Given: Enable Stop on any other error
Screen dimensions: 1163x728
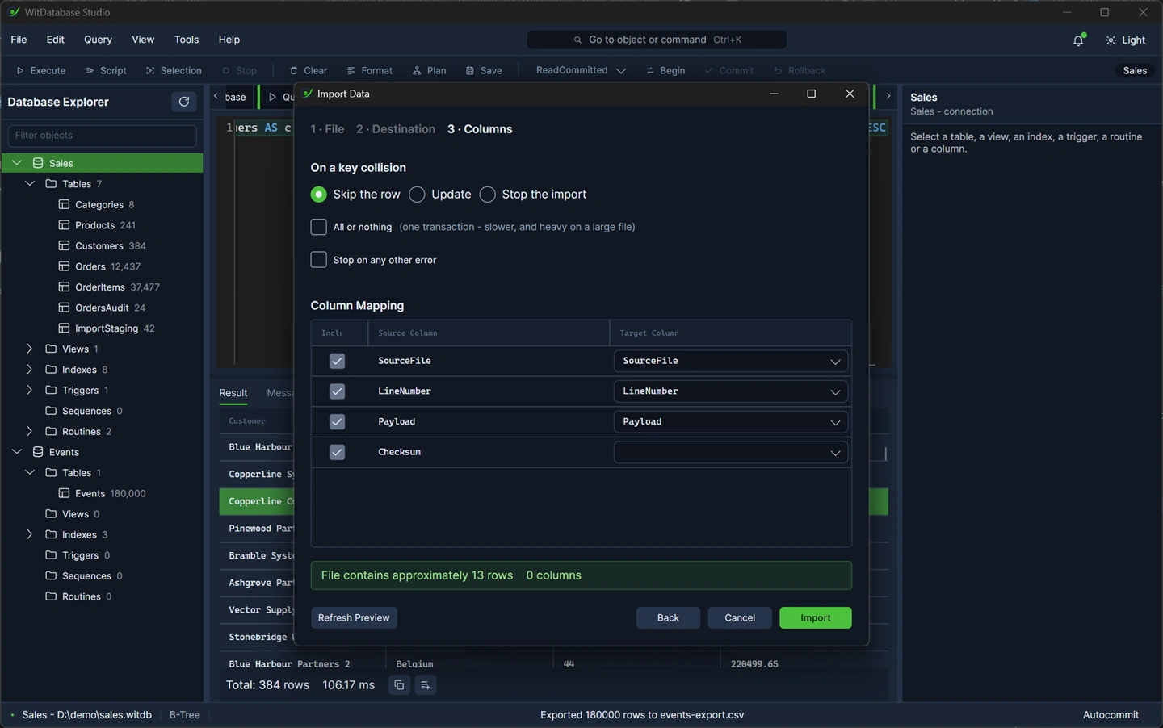Looking at the screenshot, I should tap(319, 259).
